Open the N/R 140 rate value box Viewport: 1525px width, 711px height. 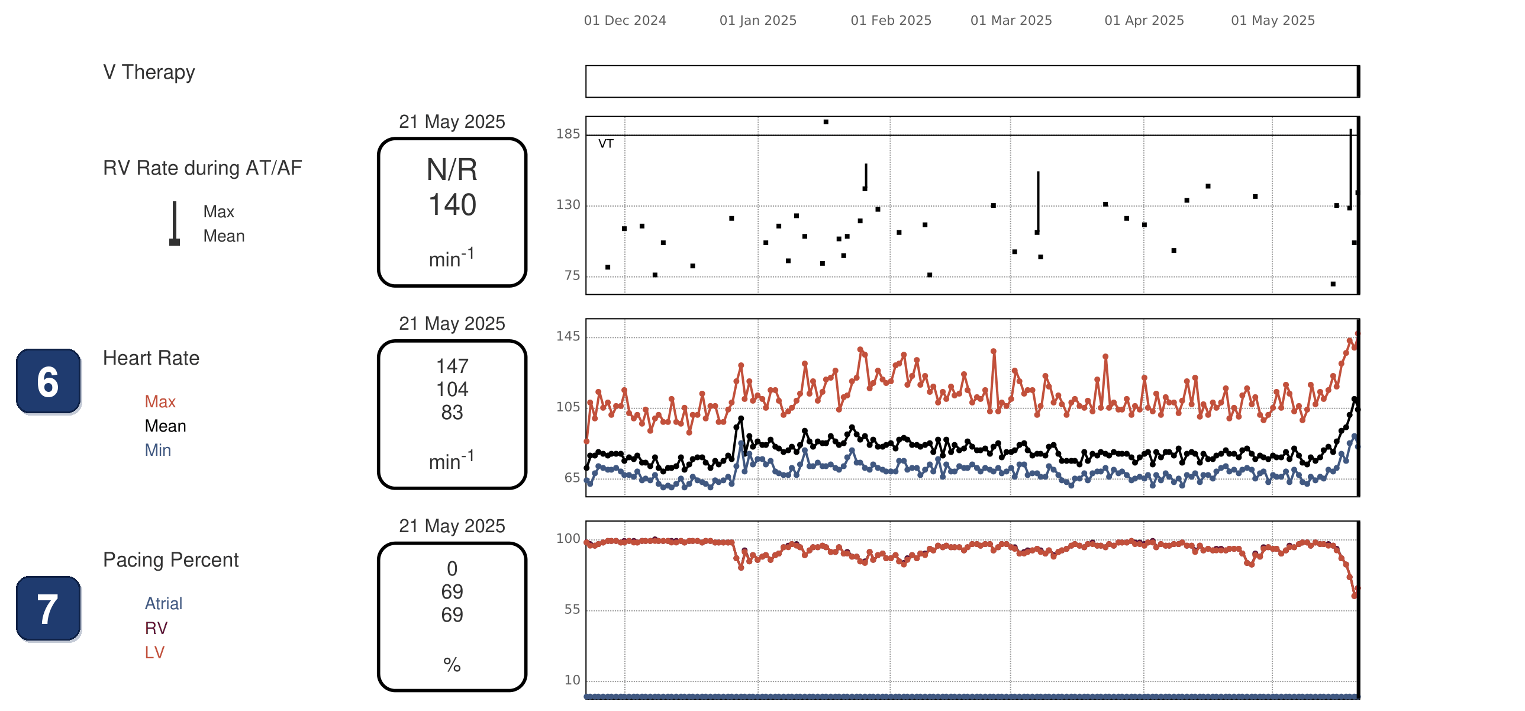pos(452,213)
